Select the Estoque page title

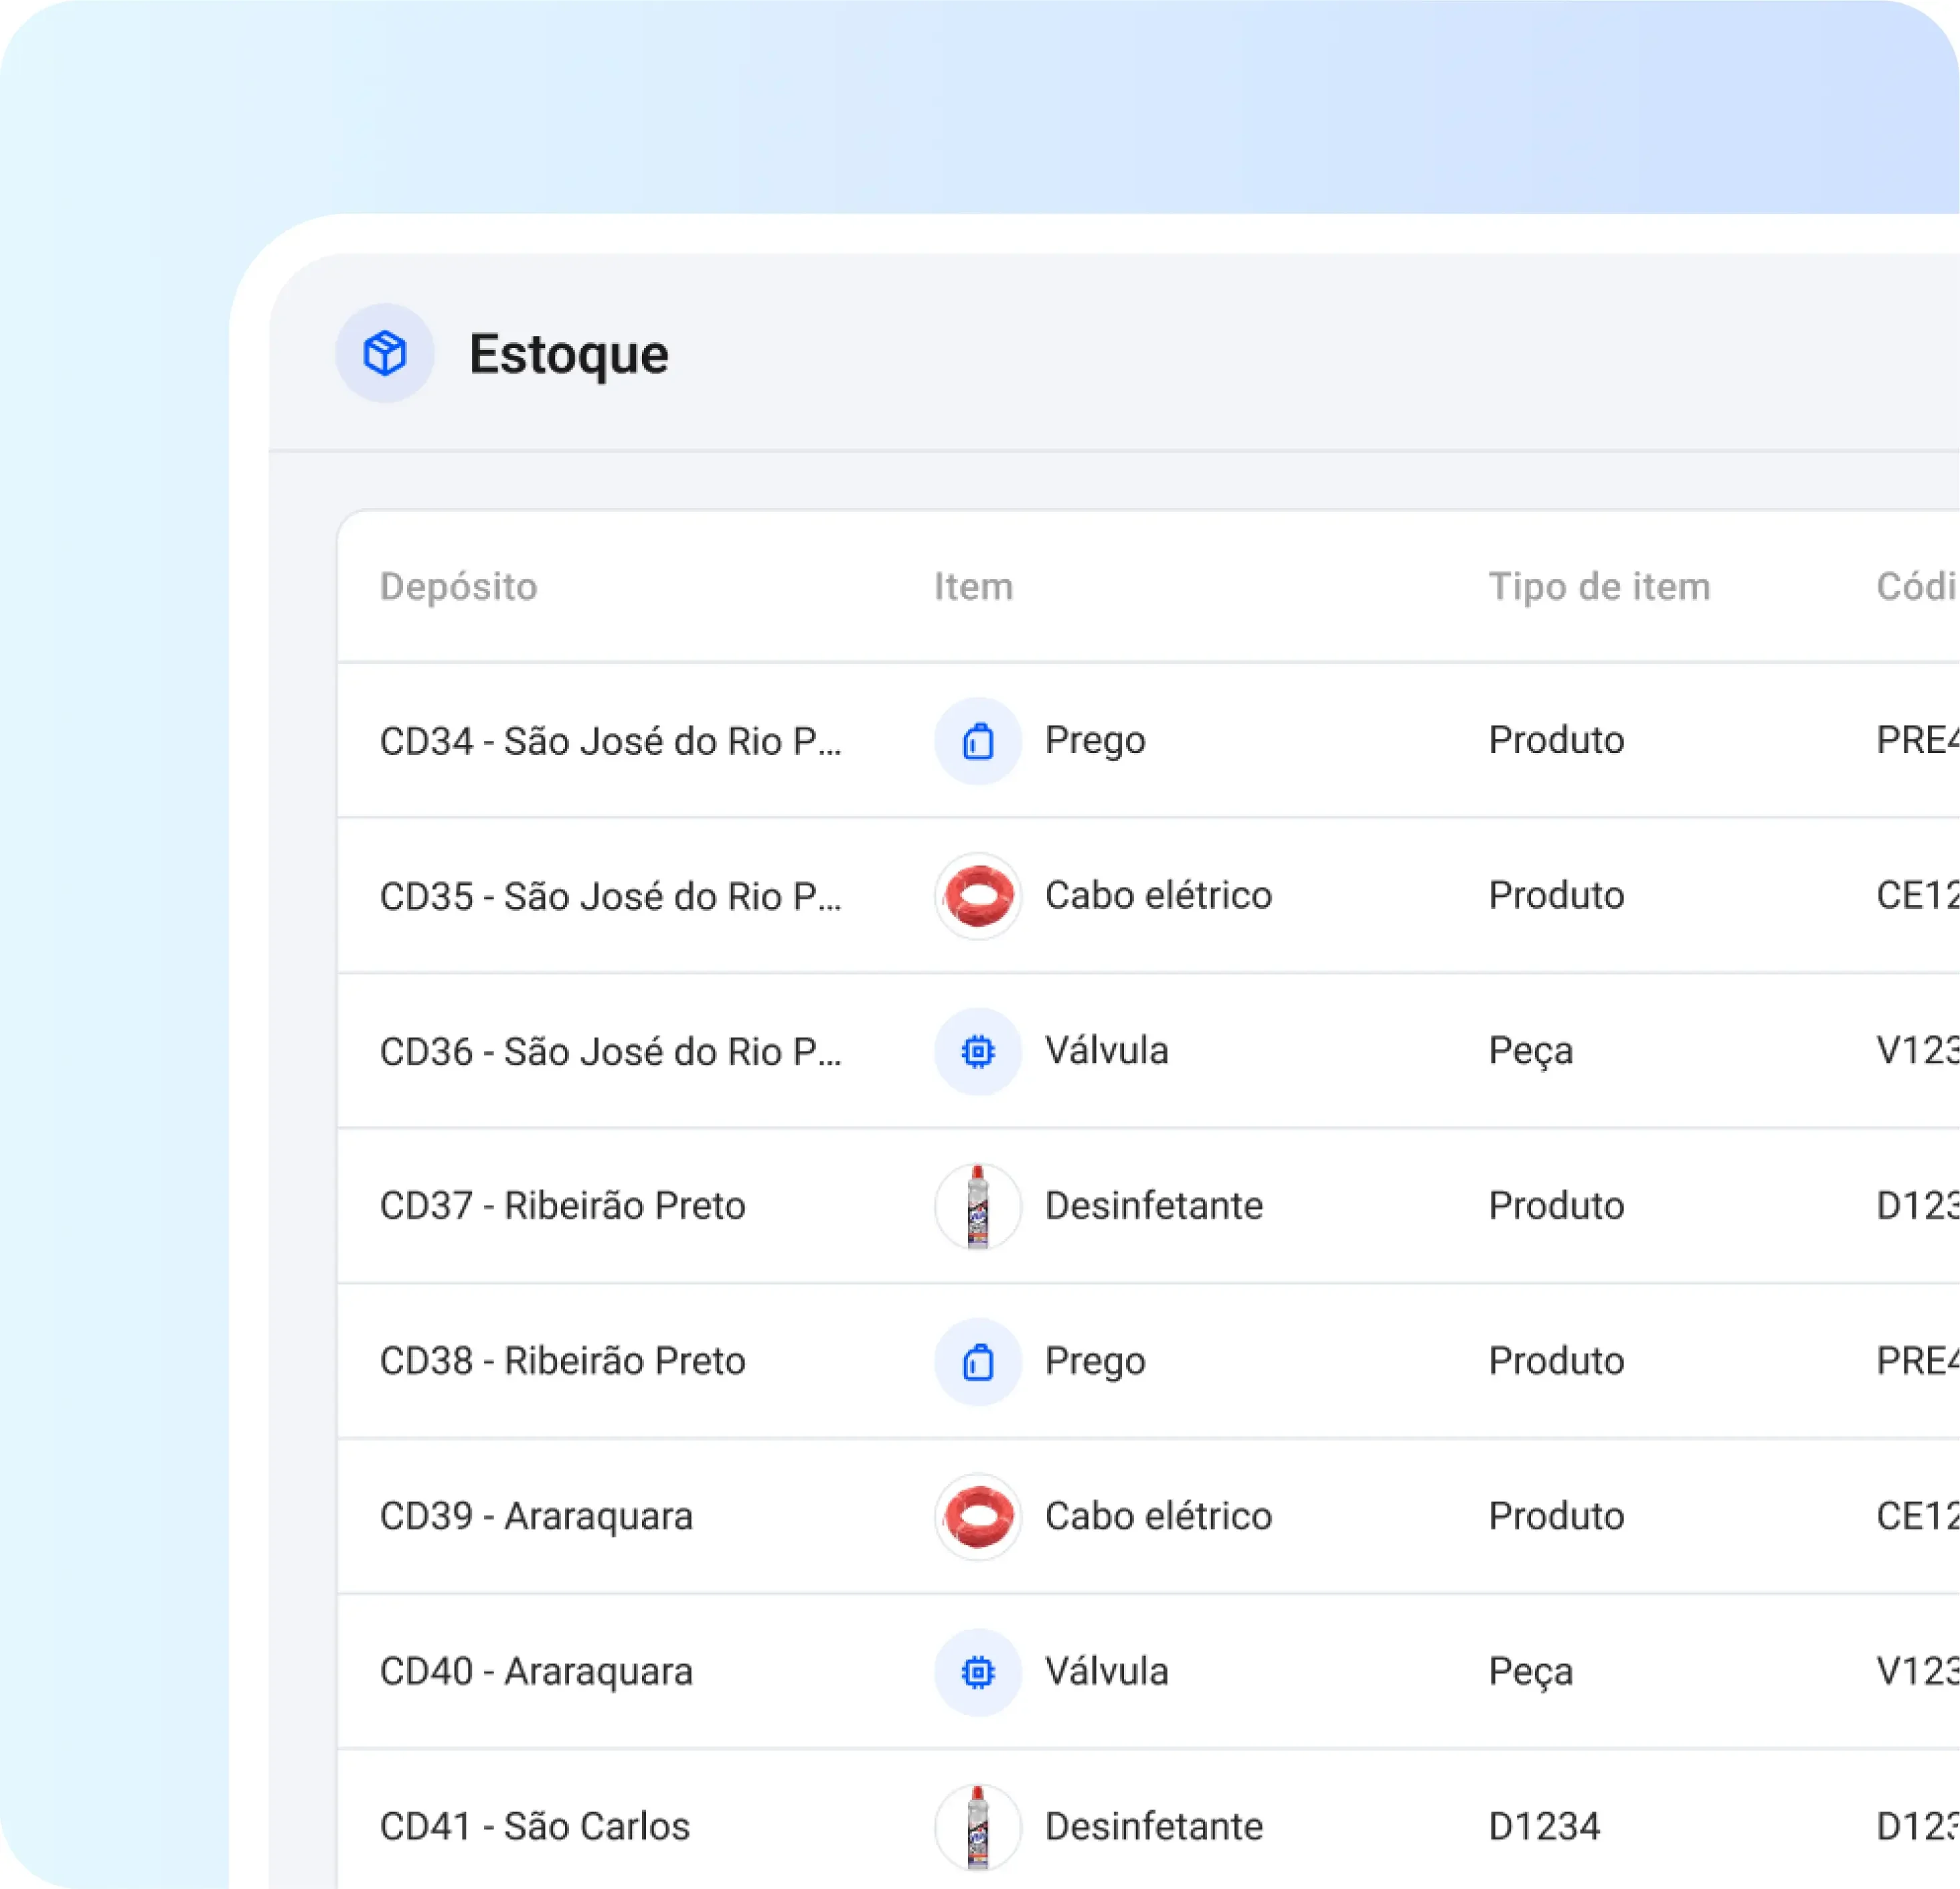tap(569, 355)
